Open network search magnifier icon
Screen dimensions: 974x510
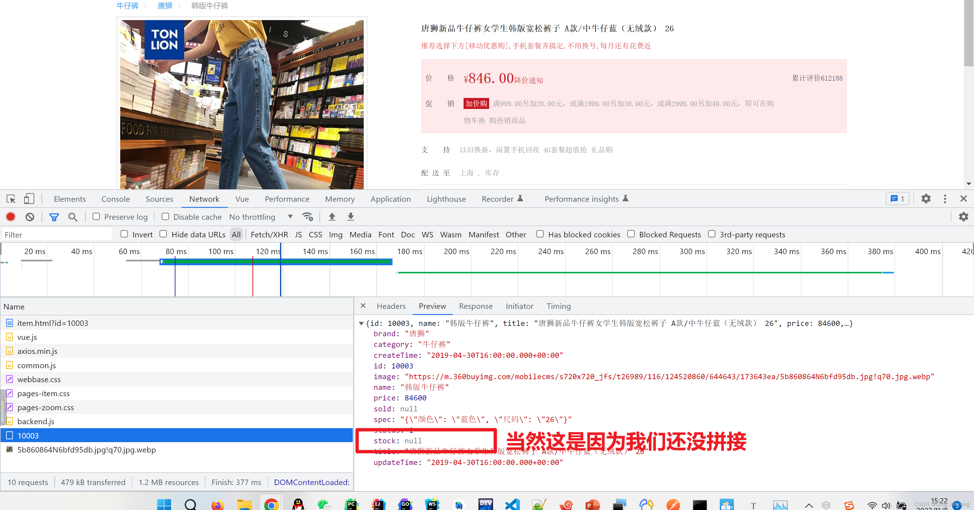(73, 217)
